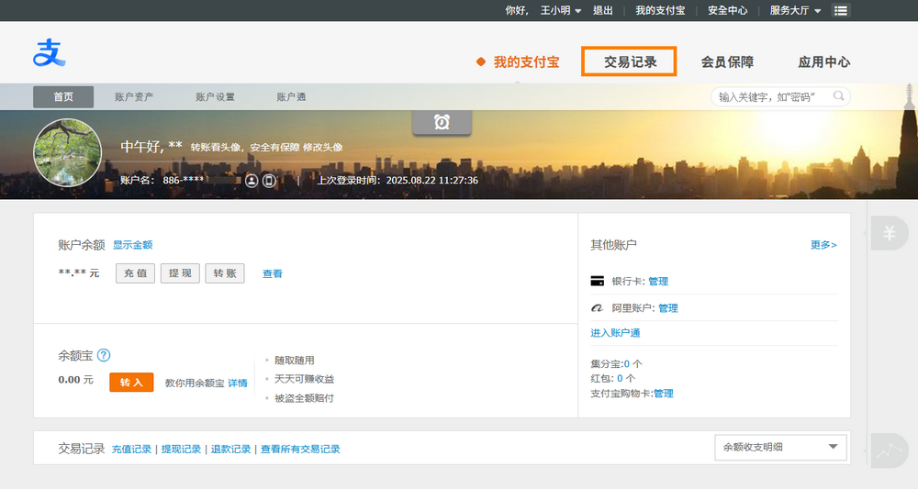Open the 余额收支明细 dropdown
Screen dimensions: 918x489
pos(780,448)
